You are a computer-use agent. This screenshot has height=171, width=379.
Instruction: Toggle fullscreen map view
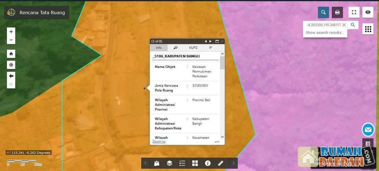[x=354, y=12]
